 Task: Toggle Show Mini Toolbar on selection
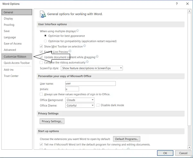pyautogui.click(x=41, y=46)
